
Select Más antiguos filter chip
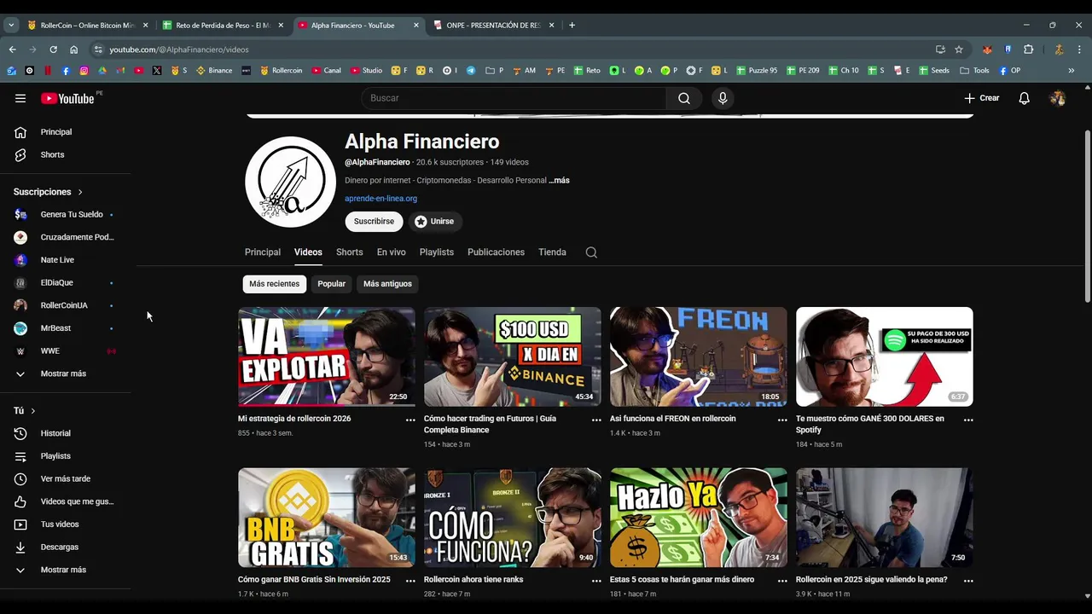coord(387,284)
